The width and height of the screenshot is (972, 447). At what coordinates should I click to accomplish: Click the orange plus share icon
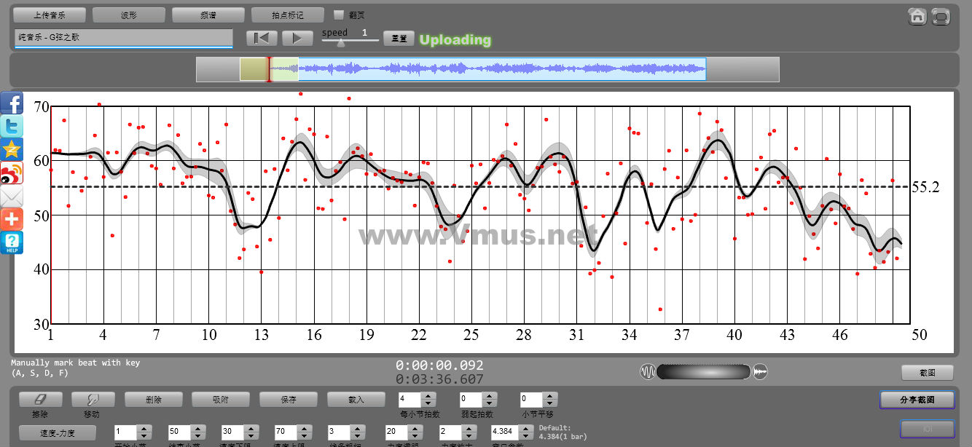point(12,219)
